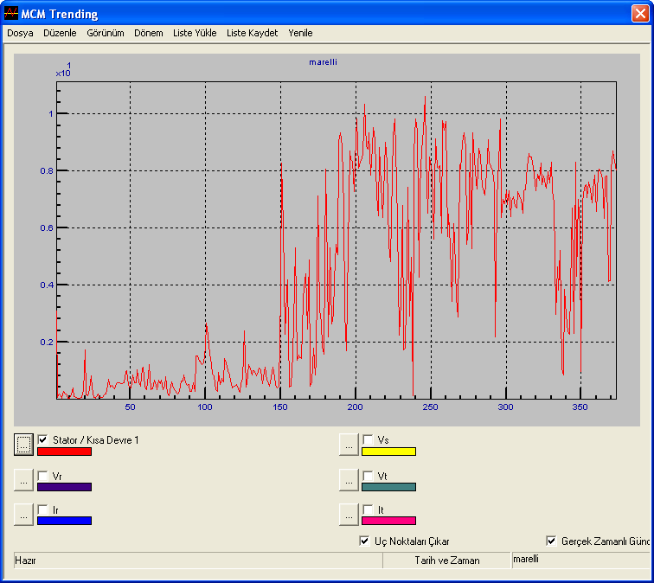The height and width of the screenshot is (583, 654).
Task: Select Yenile to refresh the trend
Action: click(x=300, y=33)
